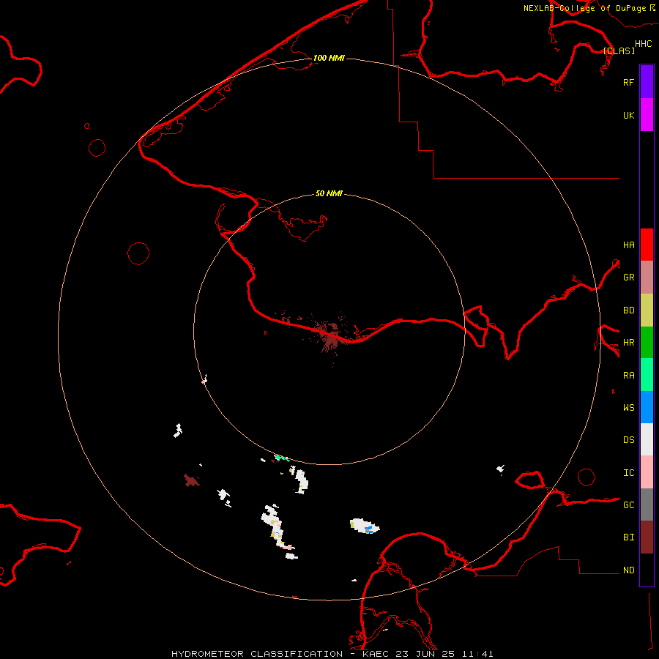The height and width of the screenshot is (659, 659).
Task: Click the DS legend label
Action: click(628, 439)
